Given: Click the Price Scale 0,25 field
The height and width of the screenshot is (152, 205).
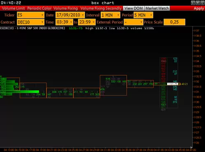Looking at the screenshot, I should (174, 22).
